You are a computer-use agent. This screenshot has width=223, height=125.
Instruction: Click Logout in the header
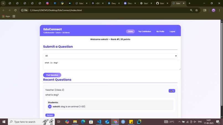(x=172, y=31)
